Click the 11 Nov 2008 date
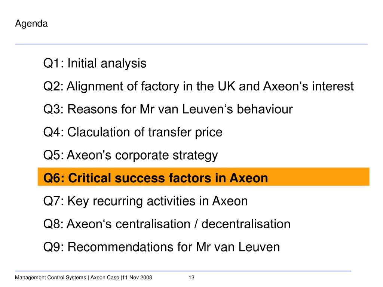The image size is (383, 287). click(137, 278)
